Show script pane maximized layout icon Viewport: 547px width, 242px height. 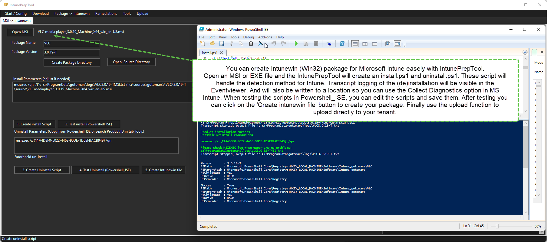pyautogui.click(x=375, y=44)
